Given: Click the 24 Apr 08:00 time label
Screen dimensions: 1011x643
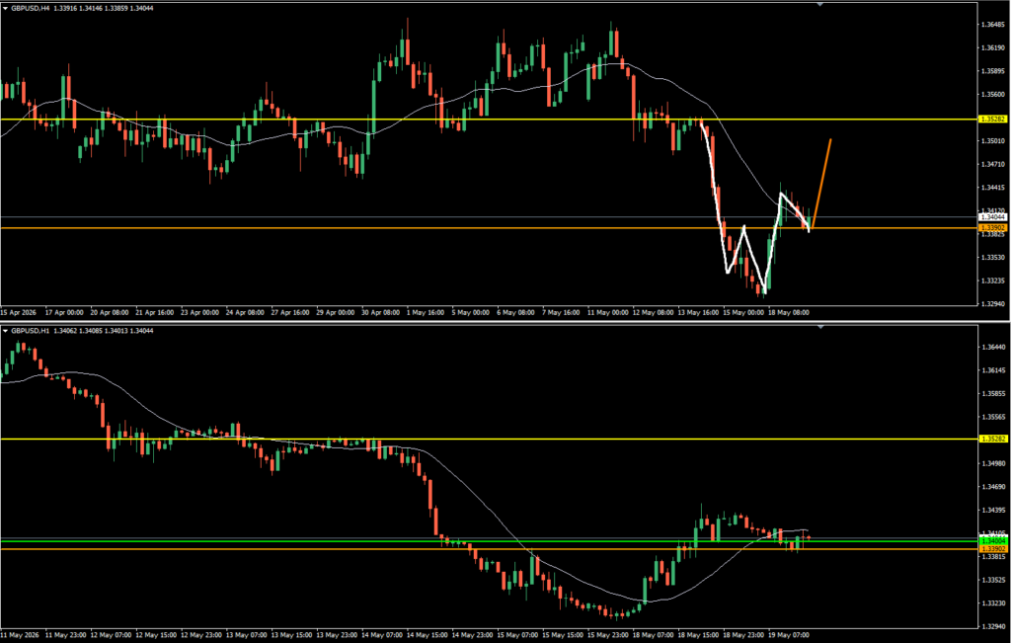Looking at the screenshot, I should pos(245,312).
